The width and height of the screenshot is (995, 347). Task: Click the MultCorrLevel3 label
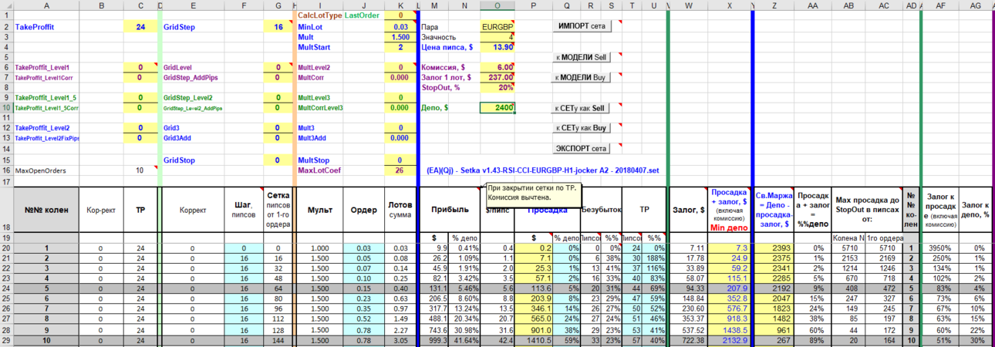pos(321,108)
